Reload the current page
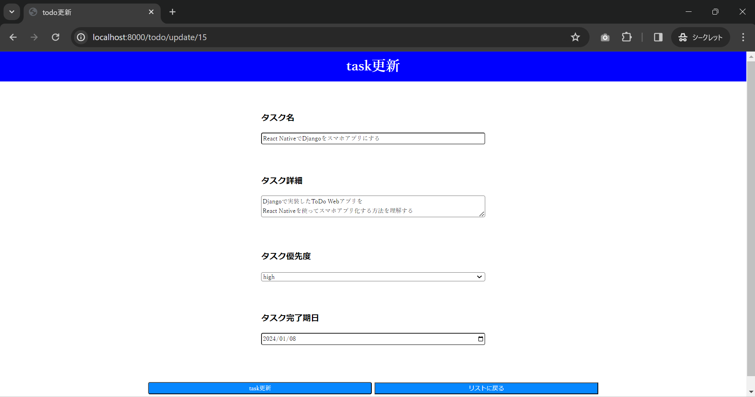755x397 pixels. (x=56, y=37)
